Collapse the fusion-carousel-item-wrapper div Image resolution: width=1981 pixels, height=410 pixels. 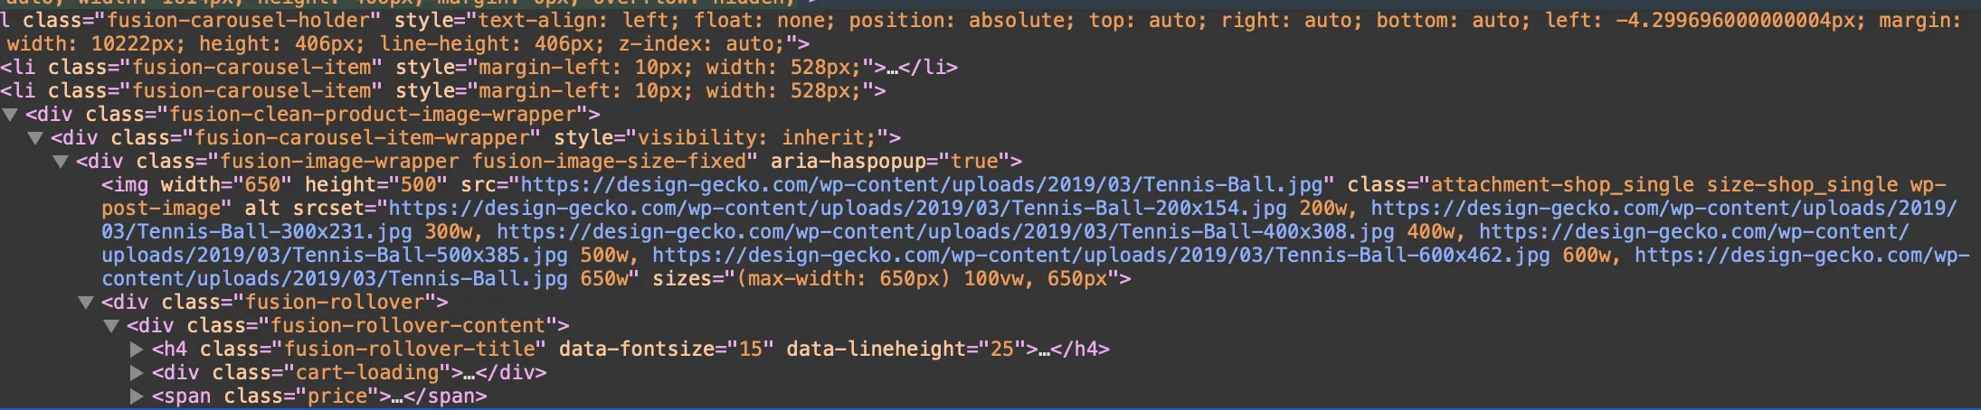[35, 138]
